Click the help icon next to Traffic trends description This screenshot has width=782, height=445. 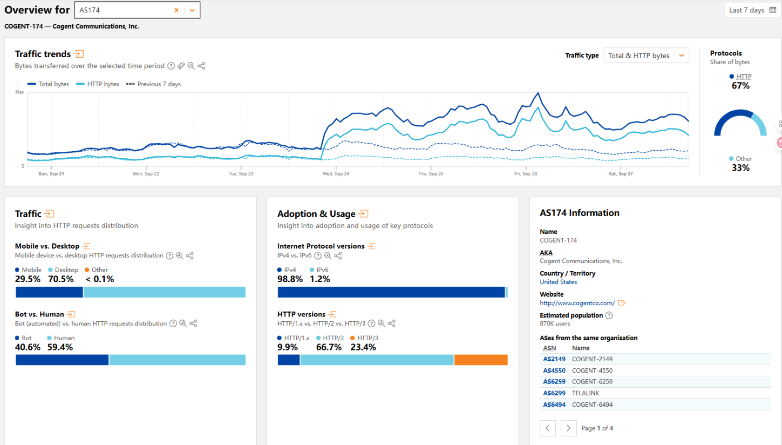point(171,66)
